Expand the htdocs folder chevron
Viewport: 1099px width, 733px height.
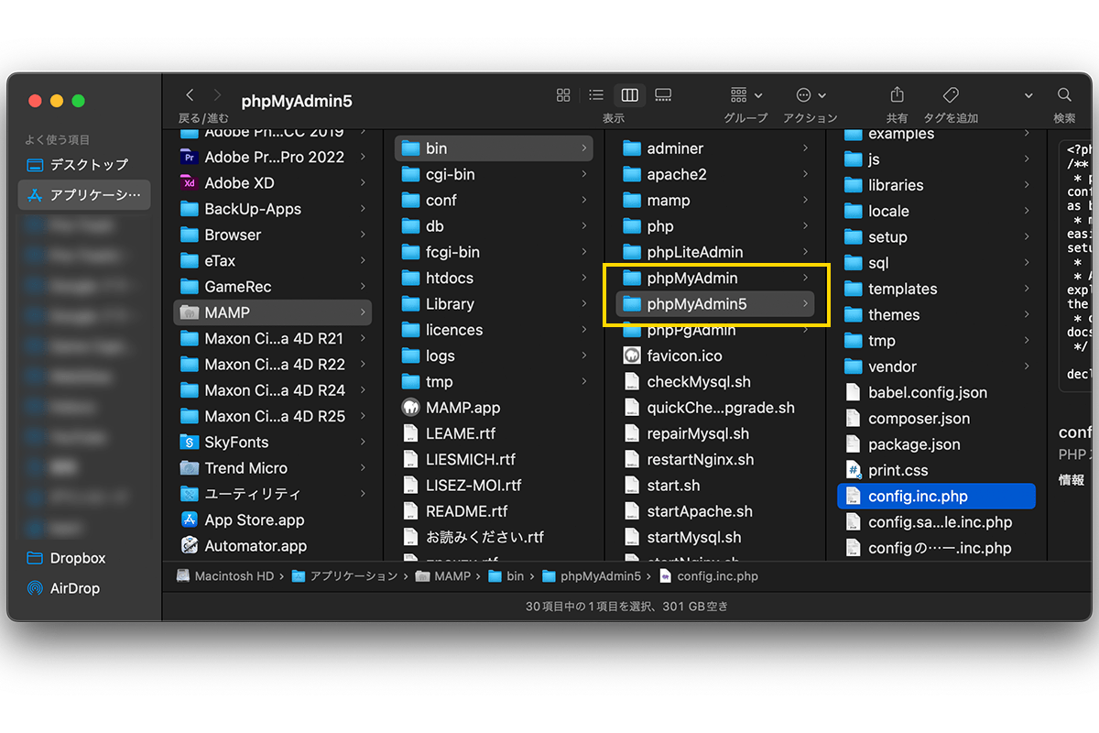[x=584, y=278]
